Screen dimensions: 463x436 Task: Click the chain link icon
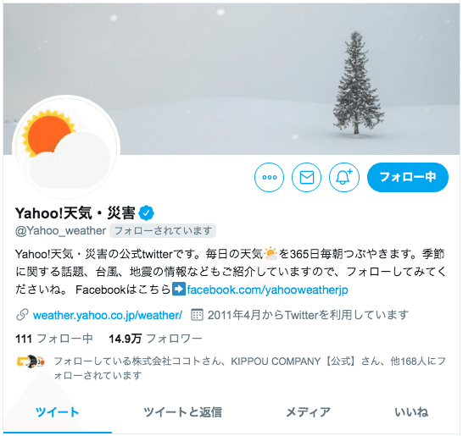click(22, 315)
